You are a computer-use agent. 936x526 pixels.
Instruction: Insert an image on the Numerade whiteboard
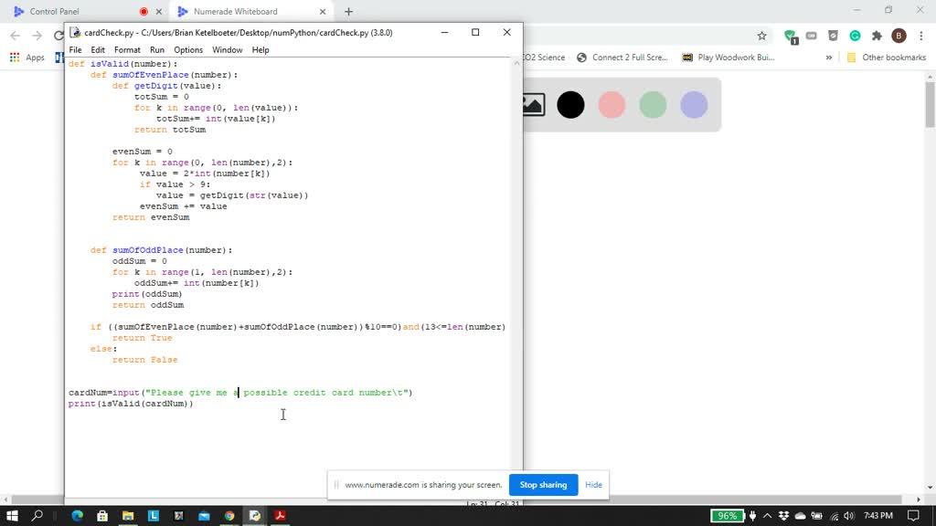(x=533, y=104)
